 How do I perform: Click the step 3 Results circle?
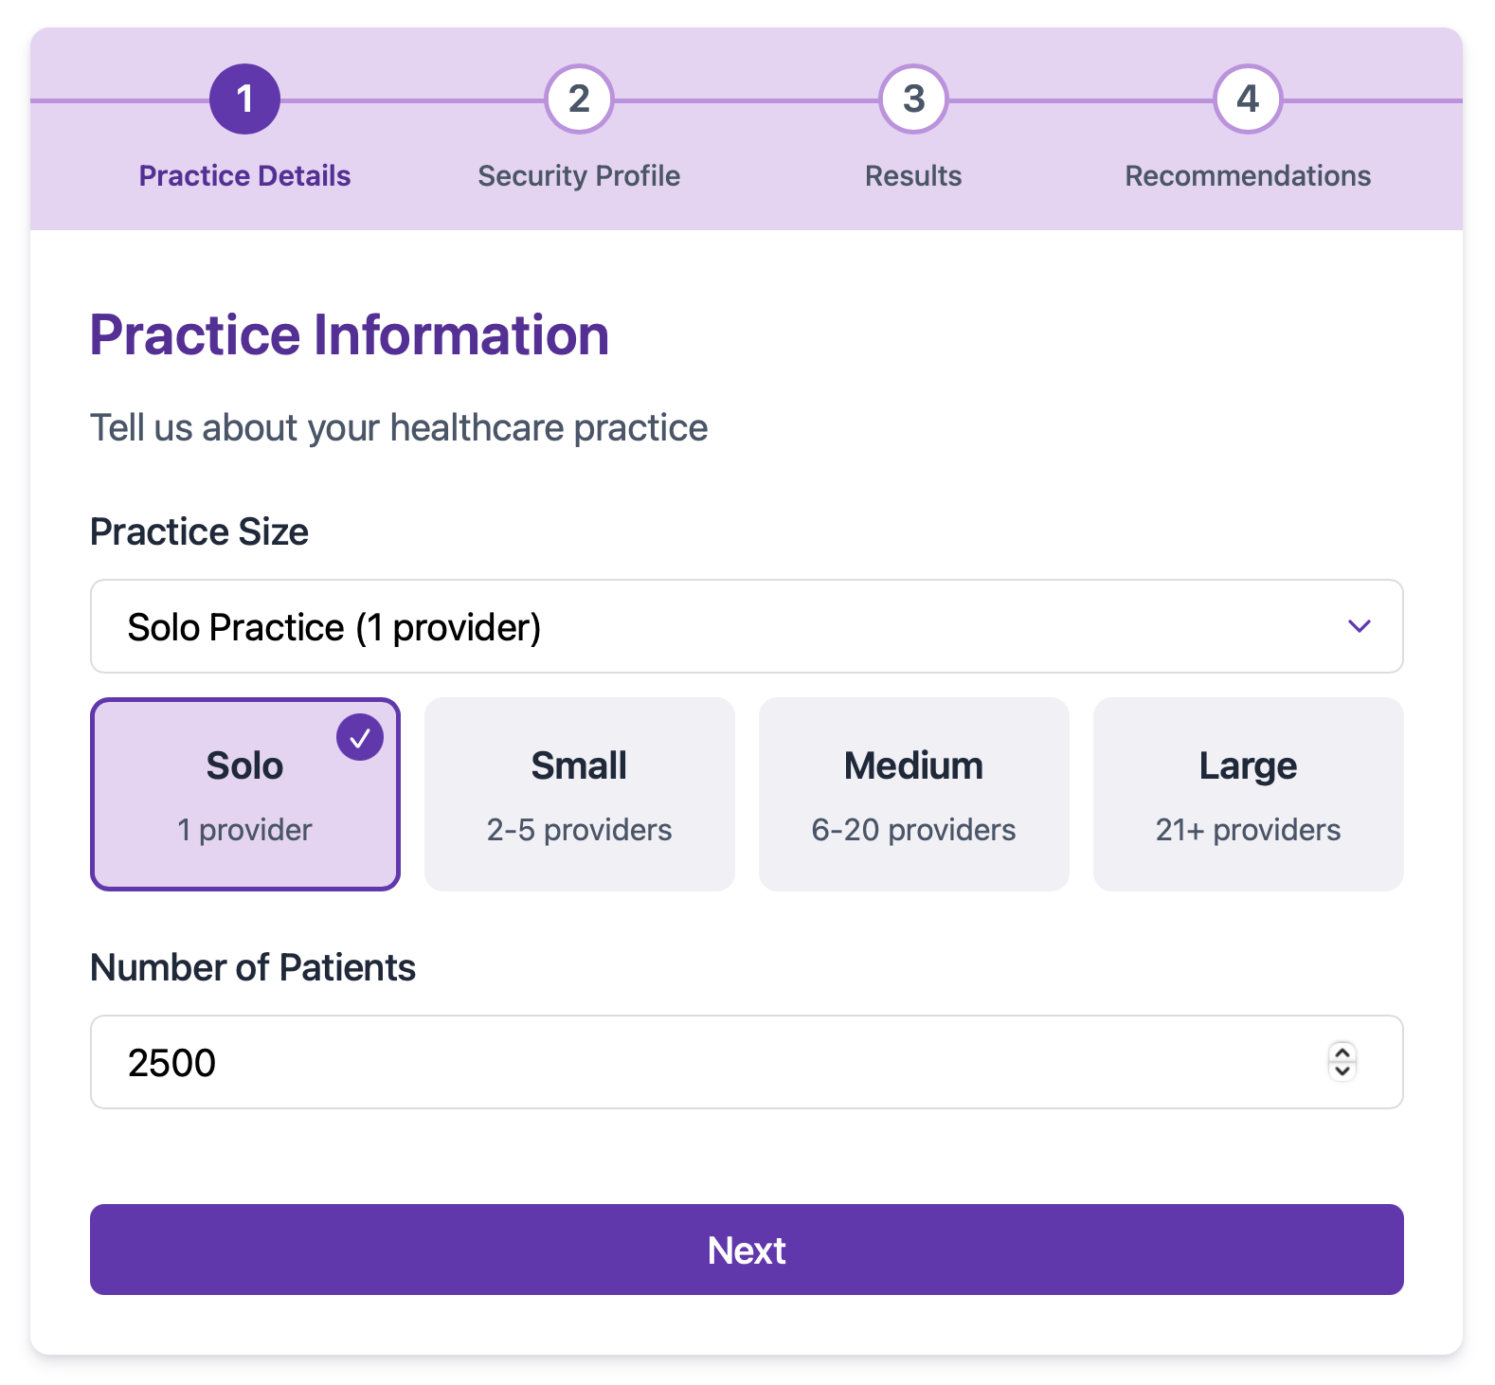pos(912,99)
